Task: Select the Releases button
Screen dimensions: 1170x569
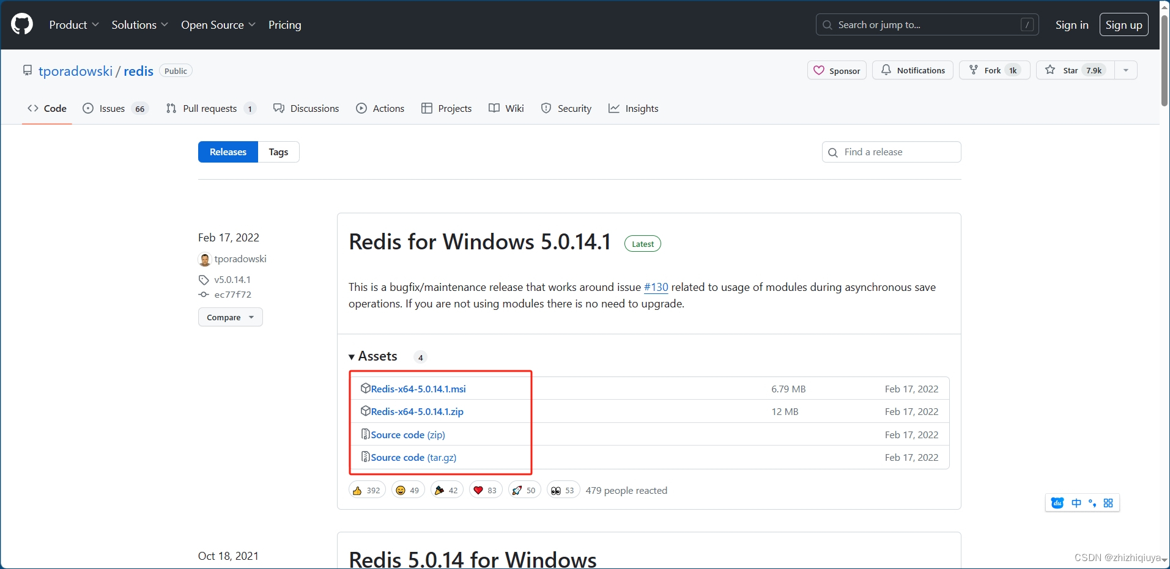Action: (228, 152)
